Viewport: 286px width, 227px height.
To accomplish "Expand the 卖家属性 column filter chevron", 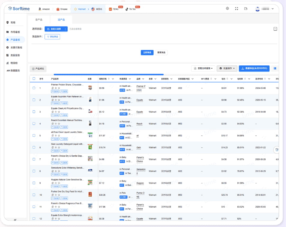I will [171, 79].
